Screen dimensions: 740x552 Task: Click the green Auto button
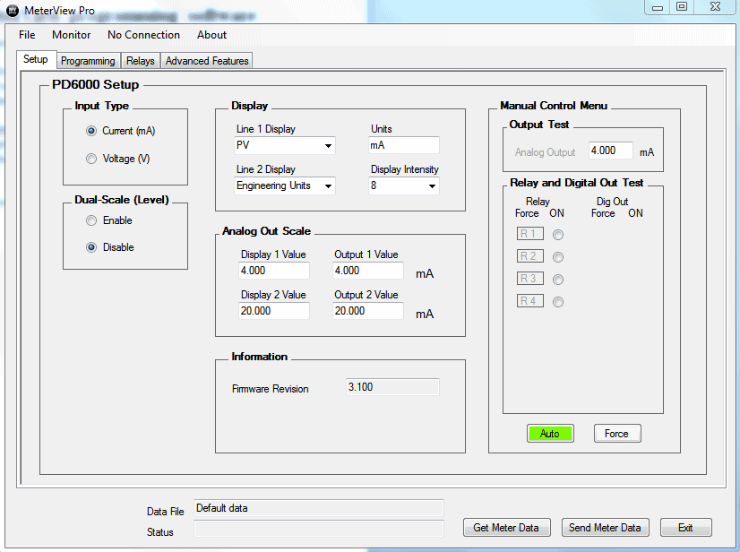pos(550,434)
